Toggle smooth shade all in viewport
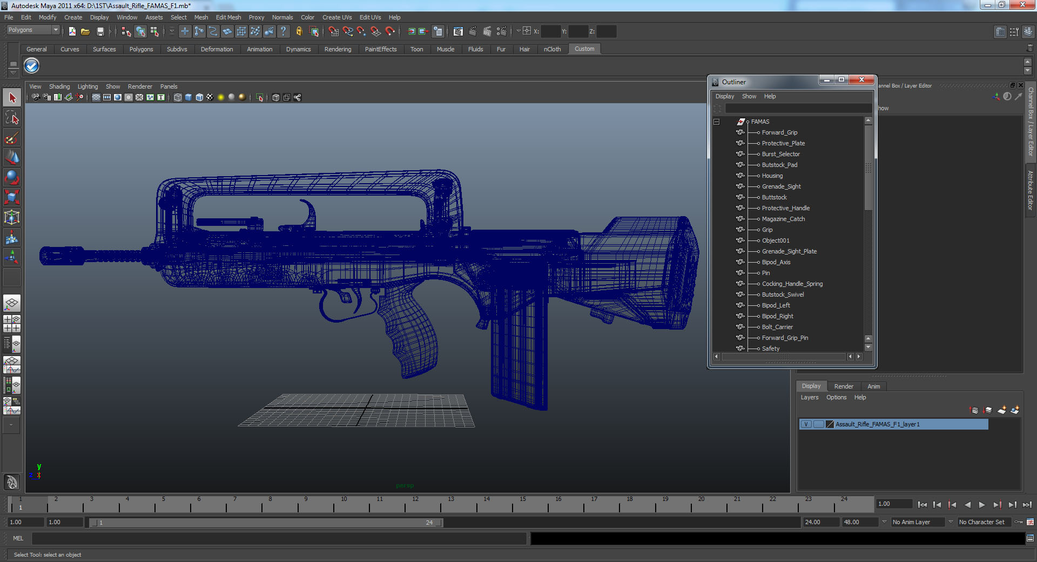This screenshot has height=562, width=1037. (188, 97)
